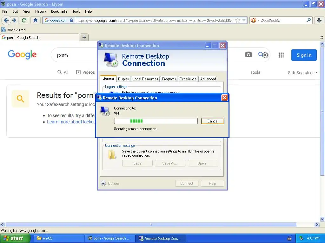The image size is (325, 243).
Task: Click the horizontal scrollbar left arrow
Action: click(x=2, y=224)
